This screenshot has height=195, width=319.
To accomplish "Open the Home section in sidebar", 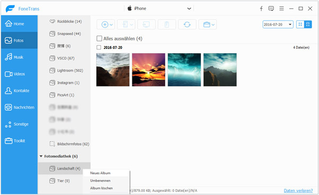I will tap(19, 23).
